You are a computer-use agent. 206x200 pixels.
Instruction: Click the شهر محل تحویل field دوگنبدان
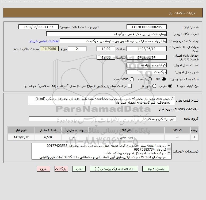[x=147, y=72]
